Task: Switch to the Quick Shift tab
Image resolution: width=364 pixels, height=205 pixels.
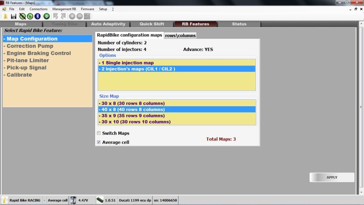Action: (152, 24)
